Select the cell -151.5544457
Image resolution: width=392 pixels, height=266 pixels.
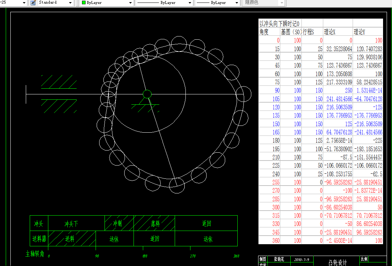[368, 157]
